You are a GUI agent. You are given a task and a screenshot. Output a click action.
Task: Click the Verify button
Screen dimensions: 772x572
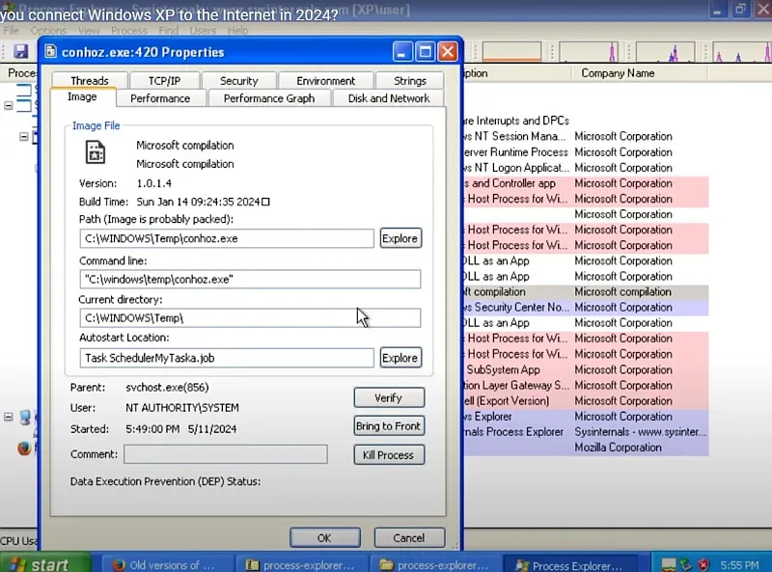pyautogui.click(x=388, y=397)
